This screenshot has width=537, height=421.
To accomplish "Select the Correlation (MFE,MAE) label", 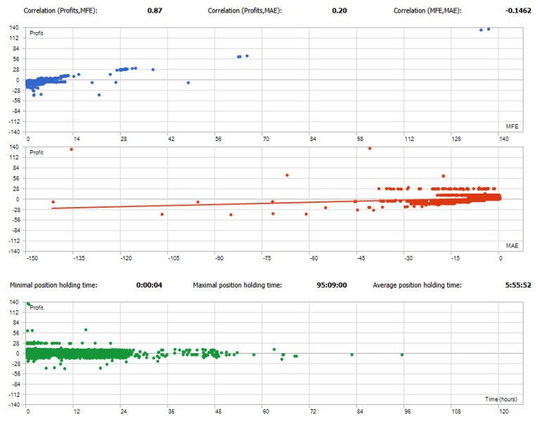I will coord(427,11).
